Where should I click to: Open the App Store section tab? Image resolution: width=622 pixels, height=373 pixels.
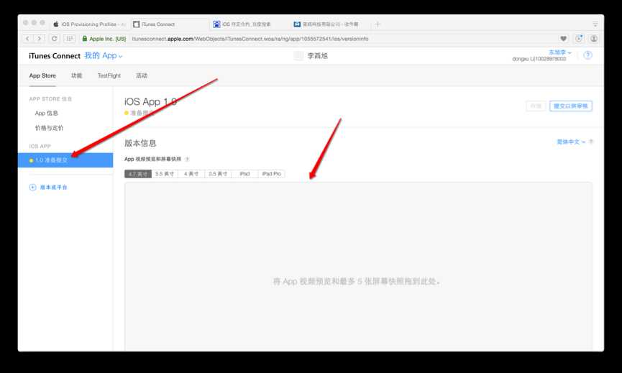pyautogui.click(x=42, y=75)
